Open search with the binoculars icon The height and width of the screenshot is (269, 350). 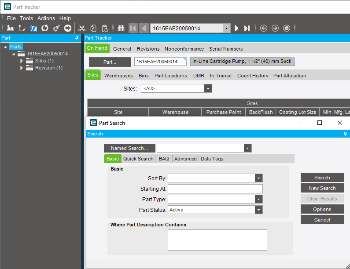click(x=121, y=28)
